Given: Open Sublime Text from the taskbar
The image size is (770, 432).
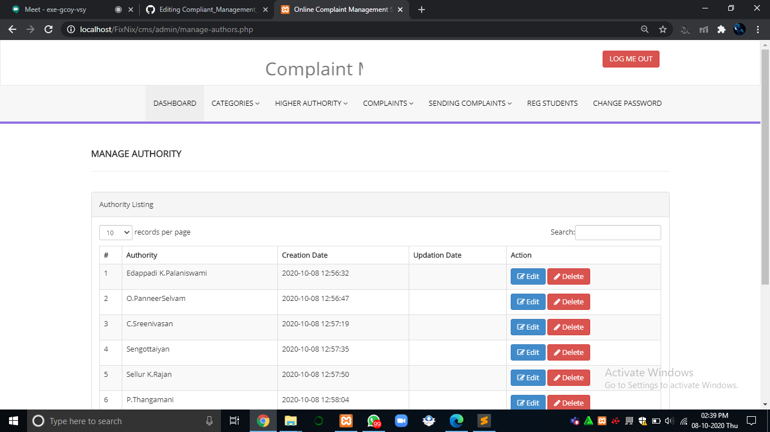Looking at the screenshot, I should coord(484,421).
